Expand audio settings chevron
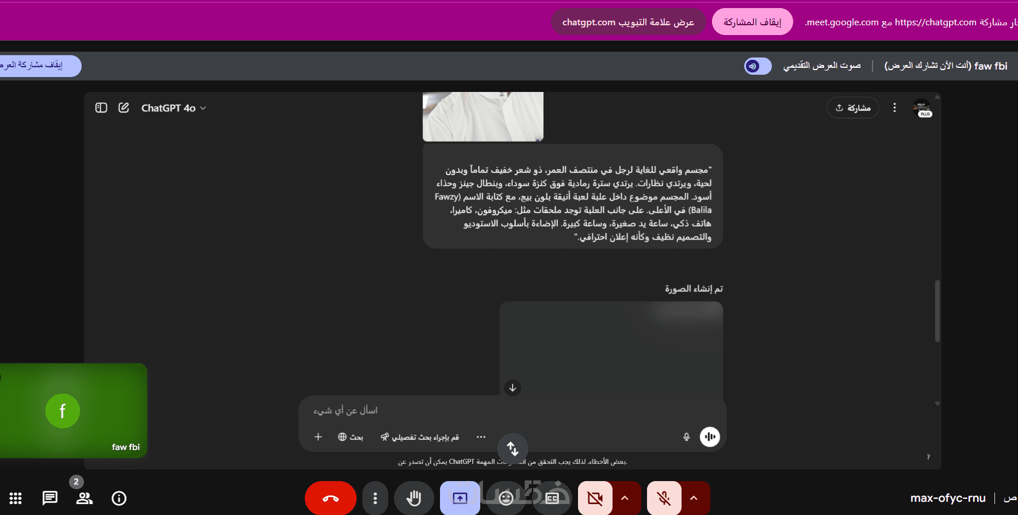1018x515 pixels. coord(694,498)
